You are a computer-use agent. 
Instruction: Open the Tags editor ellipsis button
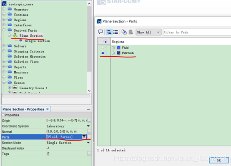click(x=89, y=153)
